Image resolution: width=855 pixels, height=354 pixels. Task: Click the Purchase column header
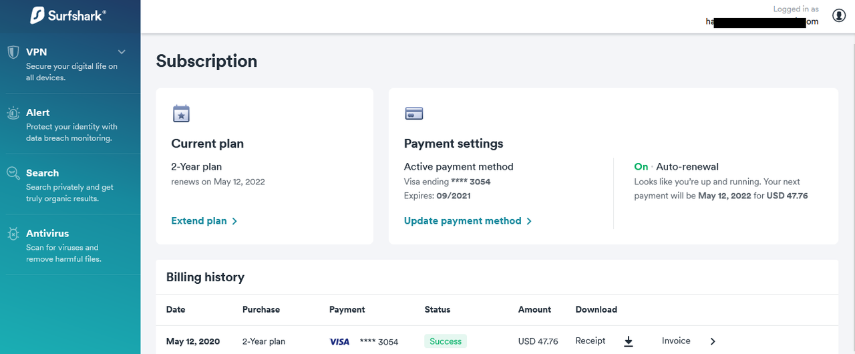click(261, 310)
